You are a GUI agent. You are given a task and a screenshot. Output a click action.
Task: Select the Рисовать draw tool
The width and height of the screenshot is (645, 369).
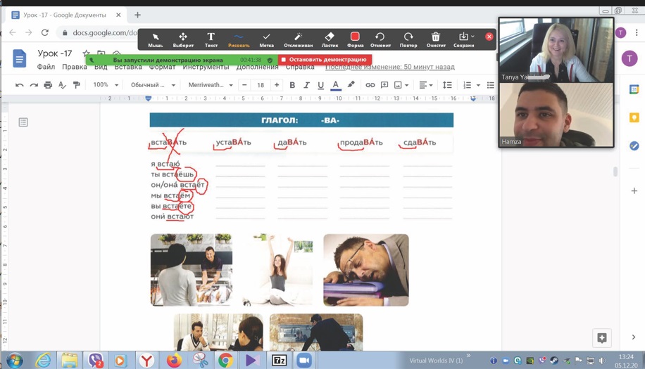[x=239, y=39]
